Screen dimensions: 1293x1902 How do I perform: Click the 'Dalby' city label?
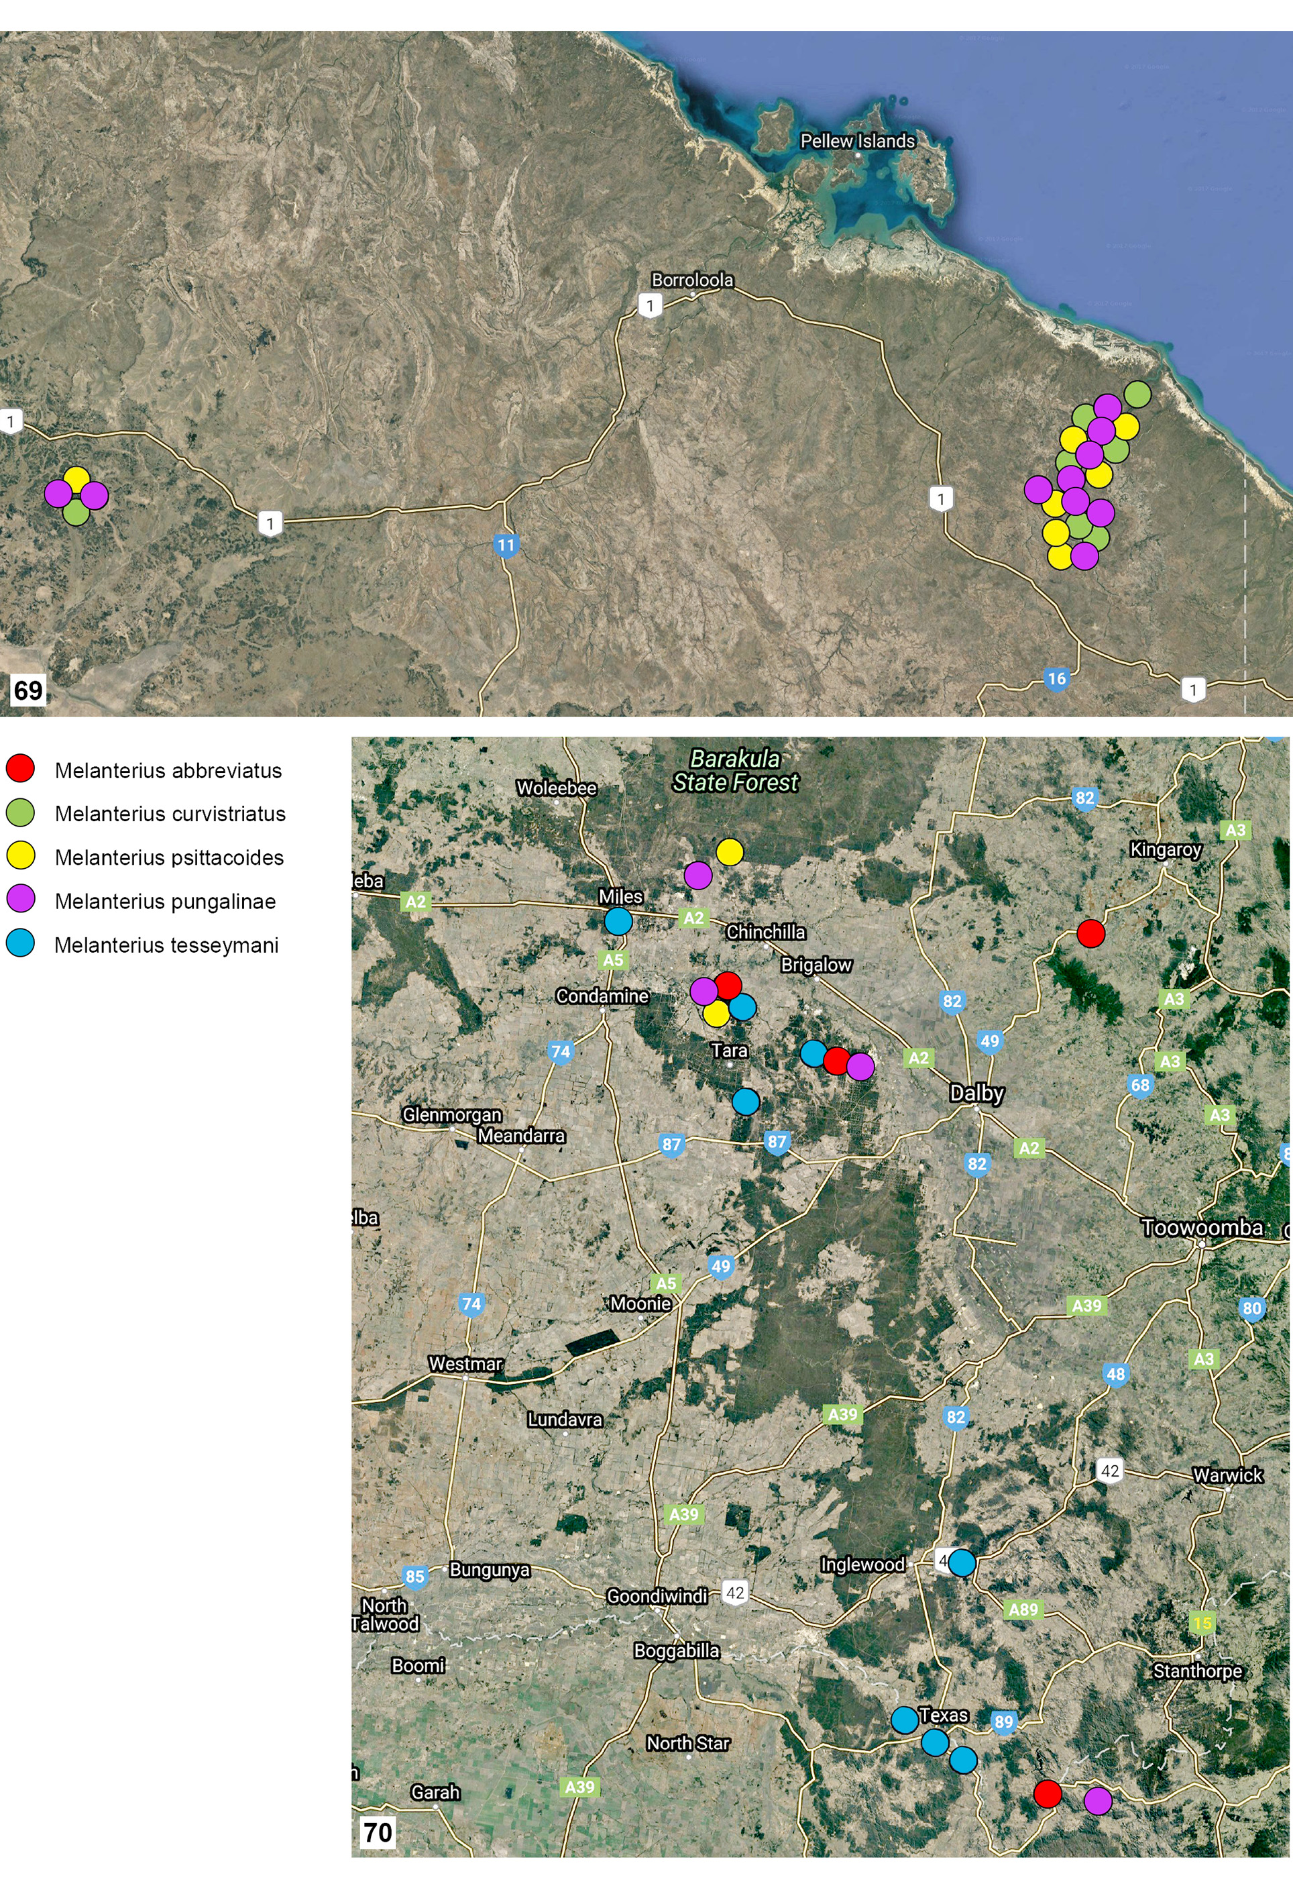click(x=977, y=1094)
